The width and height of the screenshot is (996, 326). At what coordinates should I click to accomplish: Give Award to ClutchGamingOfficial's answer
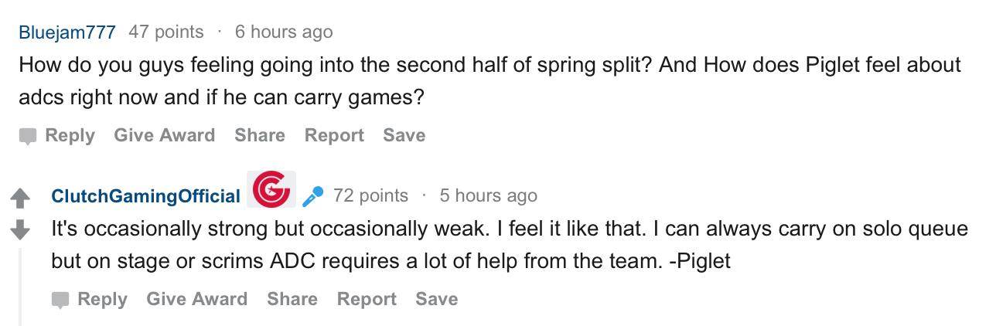coord(196,299)
